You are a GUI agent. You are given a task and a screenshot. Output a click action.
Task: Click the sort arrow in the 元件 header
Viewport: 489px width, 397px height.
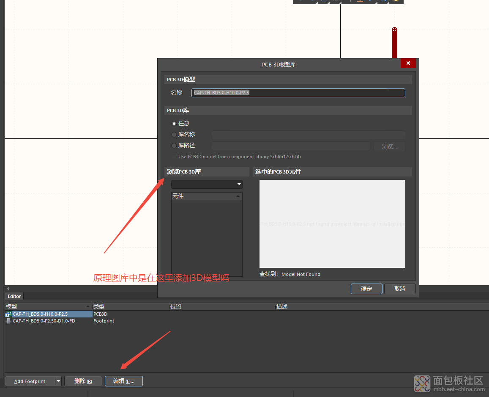pyautogui.click(x=238, y=196)
